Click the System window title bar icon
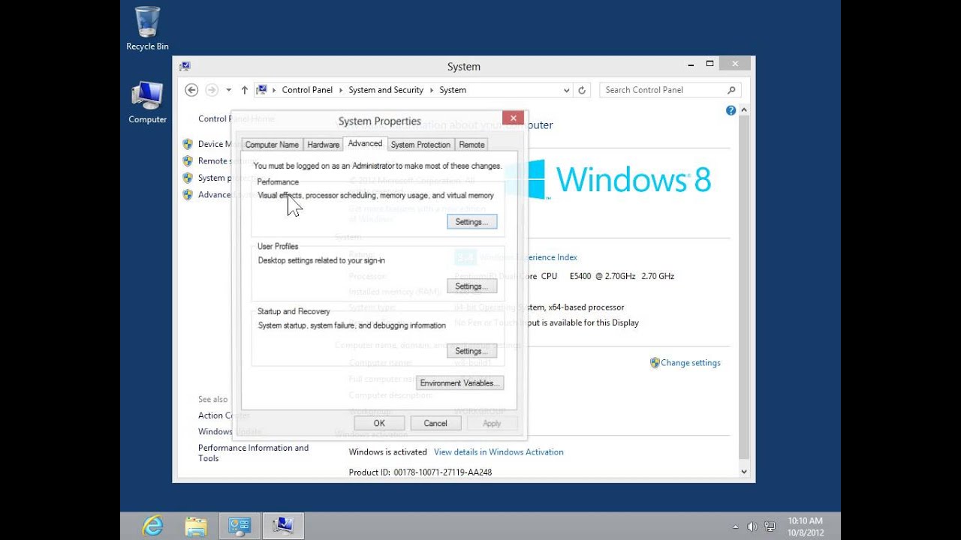The width and height of the screenshot is (961, 540). coord(185,66)
